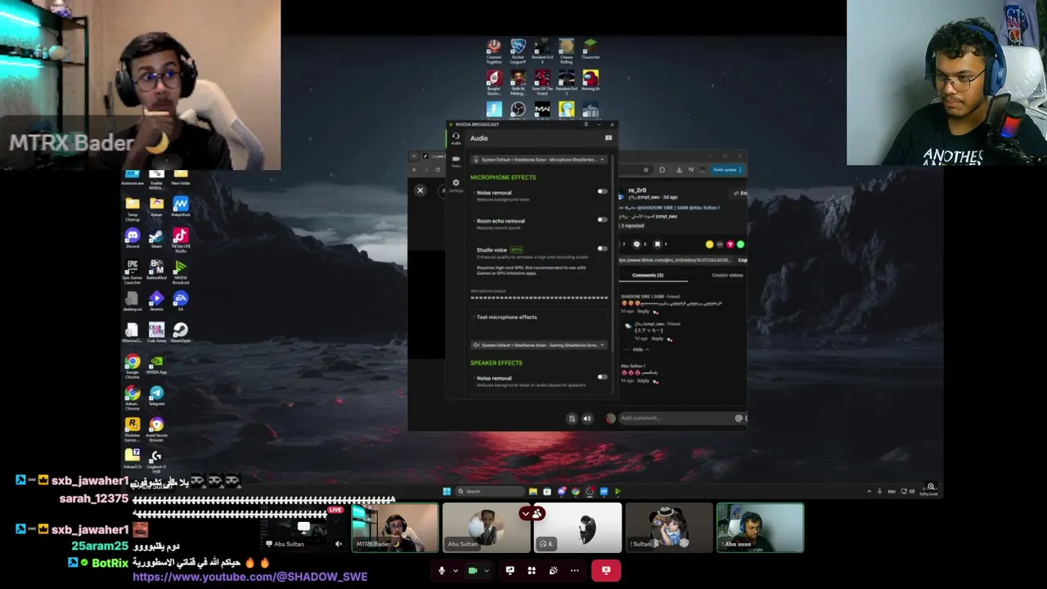Expand microphone Noise removal options chevron
The height and width of the screenshot is (589, 1047).
click(474, 193)
